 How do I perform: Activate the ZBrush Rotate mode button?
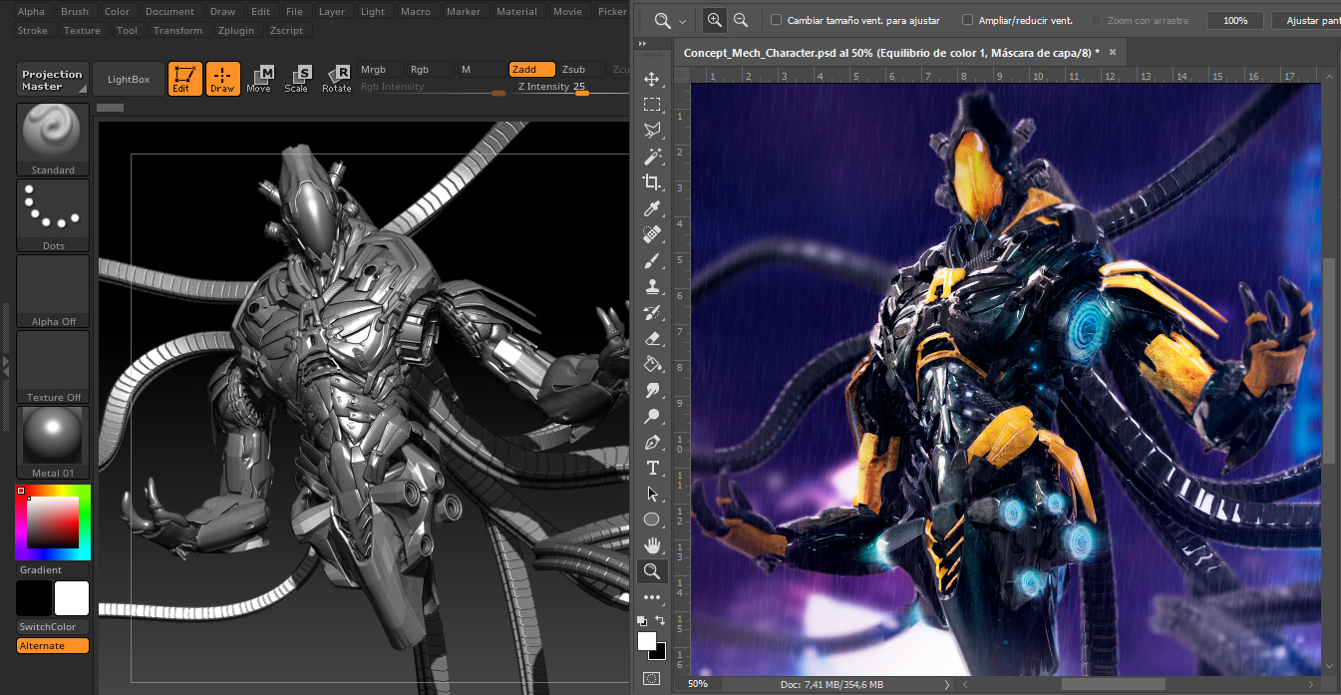[337, 79]
